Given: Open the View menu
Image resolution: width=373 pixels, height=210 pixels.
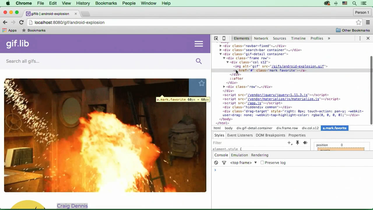Looking at the screenshot, I should click(66, 3).
